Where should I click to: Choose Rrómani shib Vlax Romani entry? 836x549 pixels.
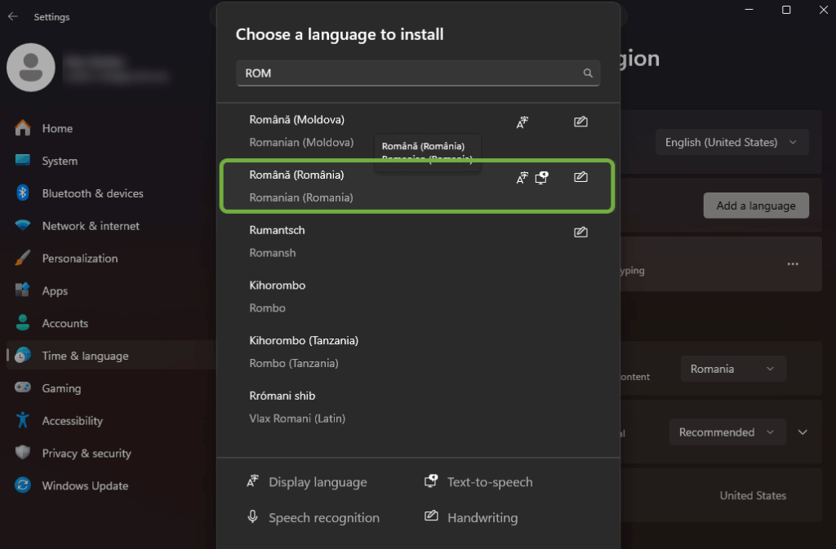367,407
